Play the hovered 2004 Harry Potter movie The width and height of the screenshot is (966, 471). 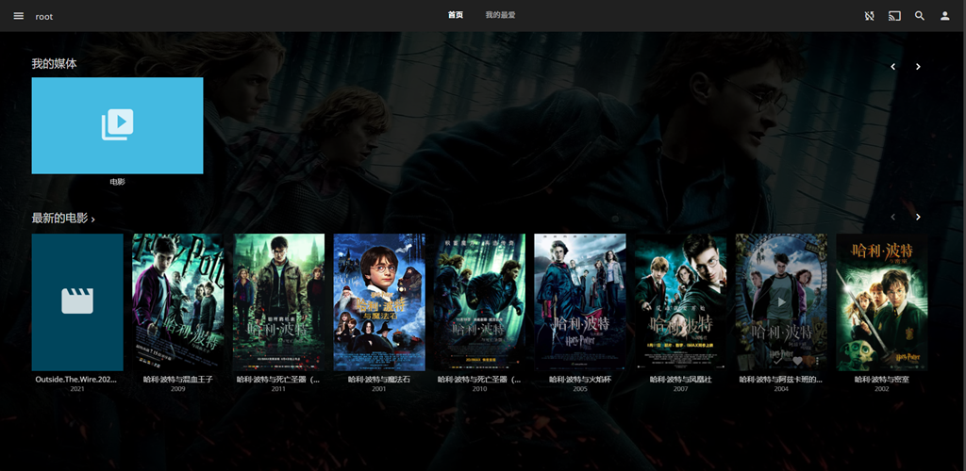click(x=781, y=301)
